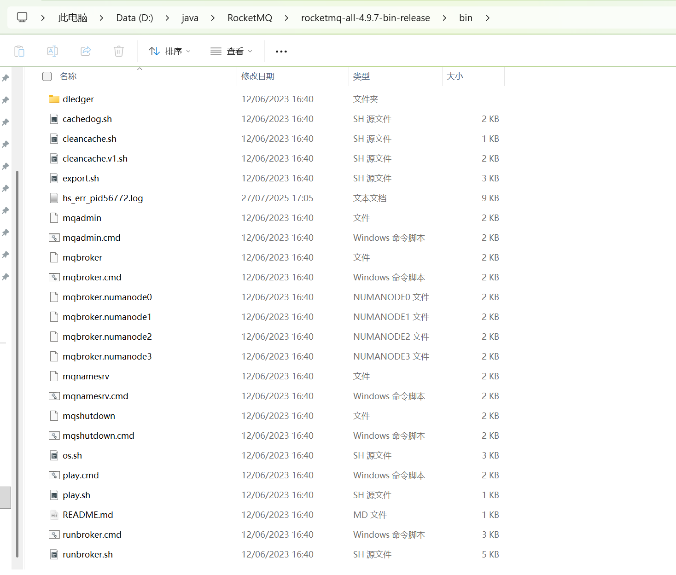Select the export.sh file icon
The height and width of the screenshot is (575, 676).
(x=54, y=178)
